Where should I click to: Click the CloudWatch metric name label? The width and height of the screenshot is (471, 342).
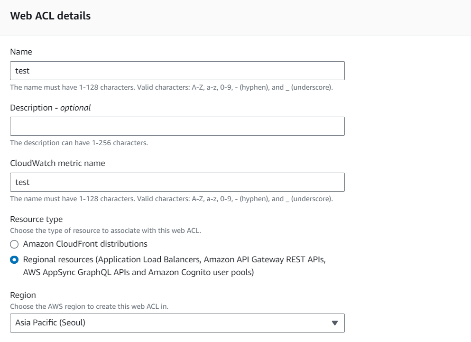pos(57,163)
